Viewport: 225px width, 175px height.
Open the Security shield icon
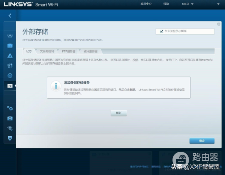tap(10, 138)
